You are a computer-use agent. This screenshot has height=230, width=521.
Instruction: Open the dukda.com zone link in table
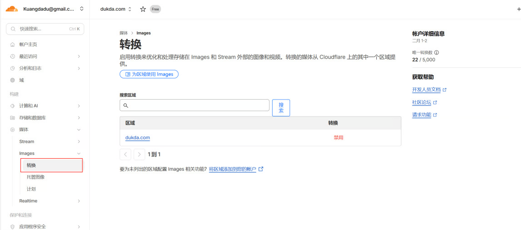pos(137,138)
